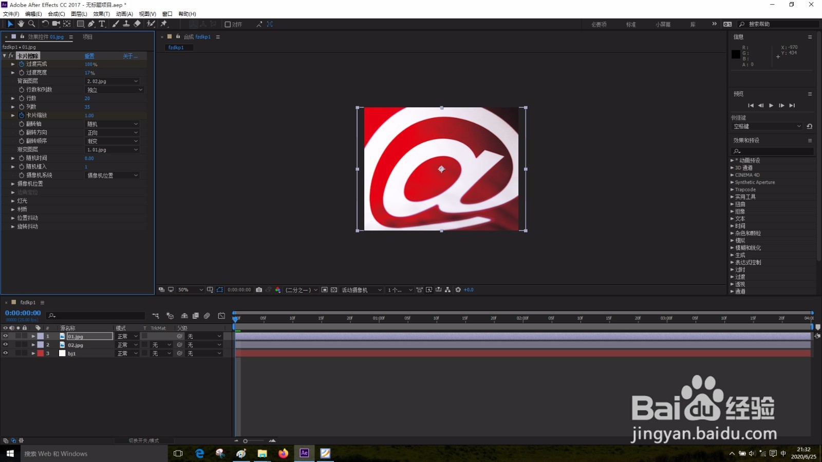Open the 摄像机系统 dropdown

(112, 176)
